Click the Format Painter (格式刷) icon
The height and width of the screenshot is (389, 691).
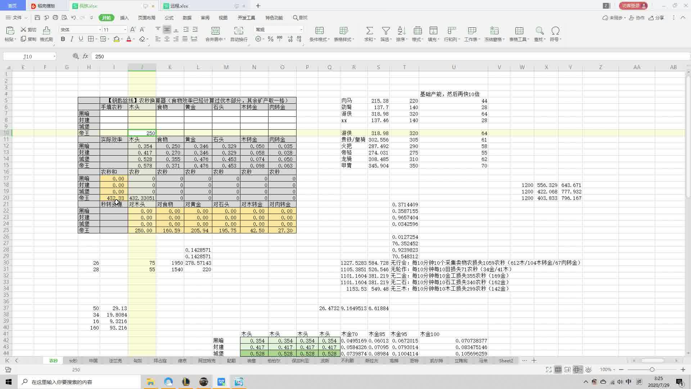point(46,31)
